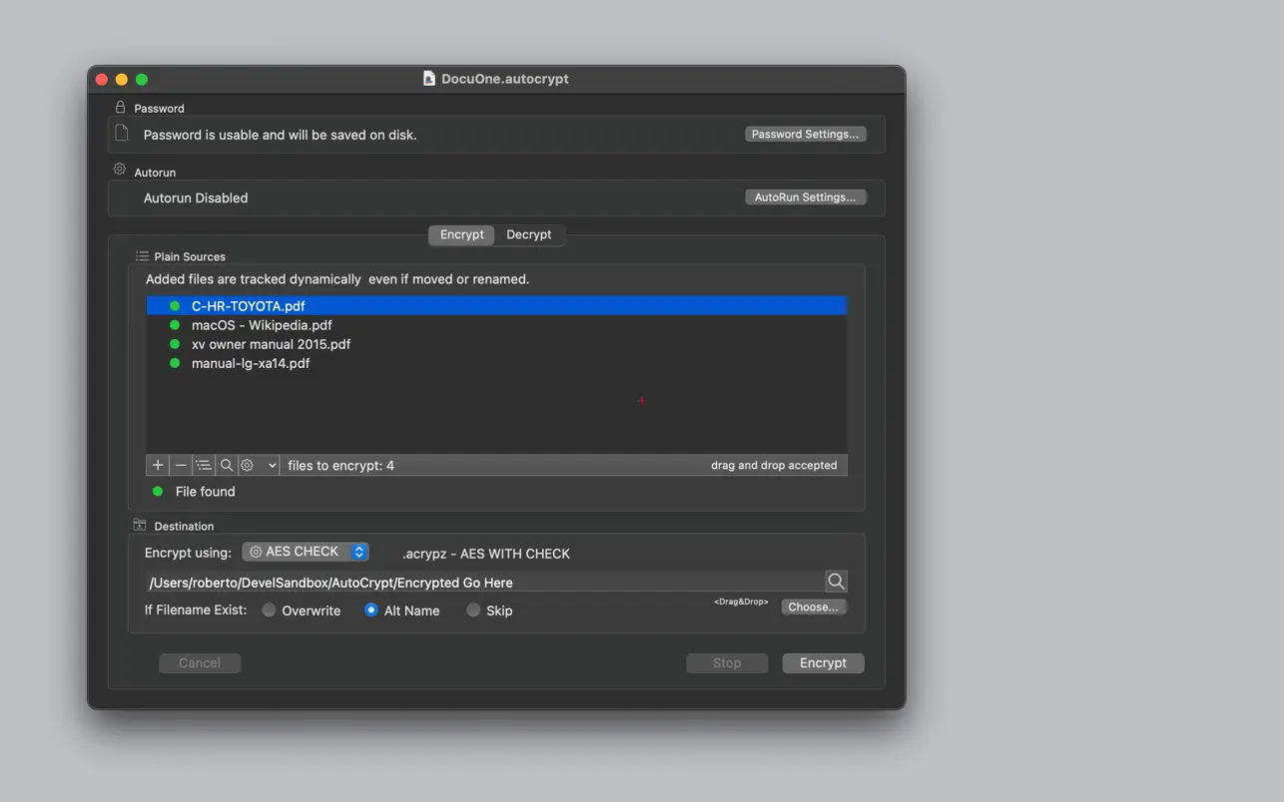Click the minus icon to remove file

(181, 465)
